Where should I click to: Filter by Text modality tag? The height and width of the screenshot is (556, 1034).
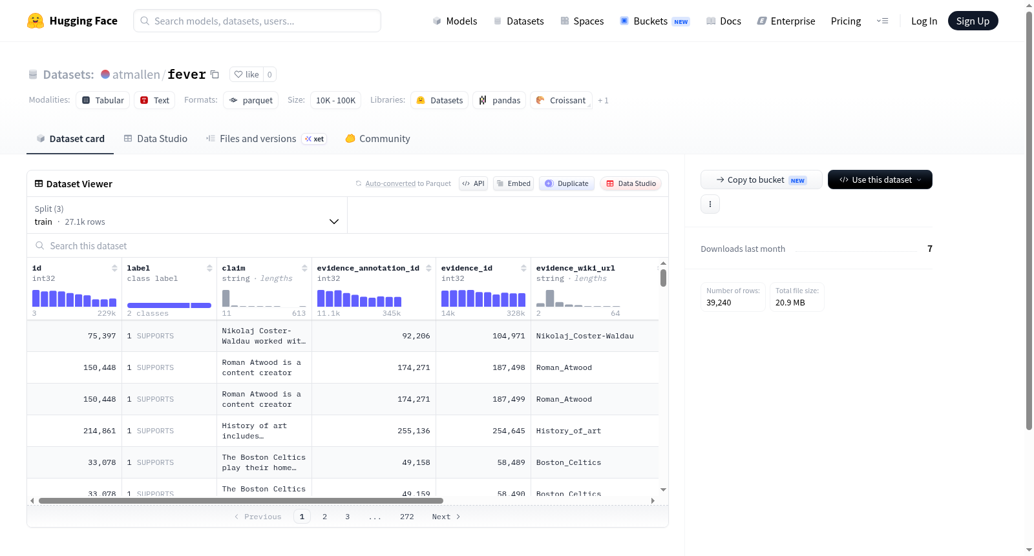pyautogui.click(x=154, y=100)
